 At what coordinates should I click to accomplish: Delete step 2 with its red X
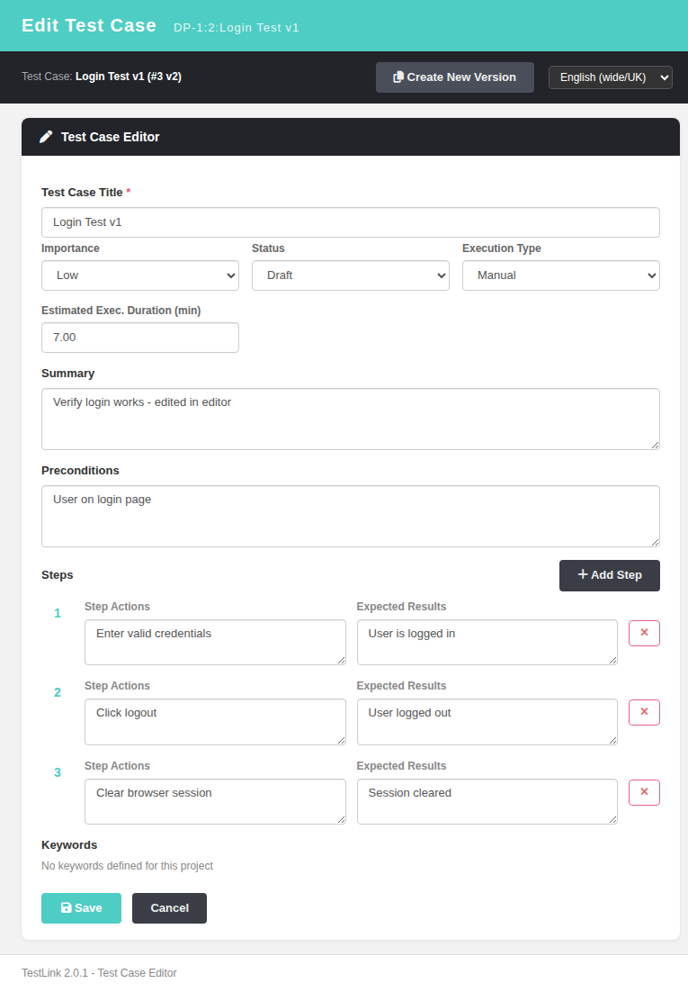[x=644, y=712]
